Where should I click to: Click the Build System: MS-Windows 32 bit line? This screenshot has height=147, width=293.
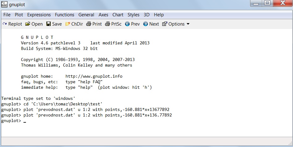pyautogui.click(x=59, y=49)
